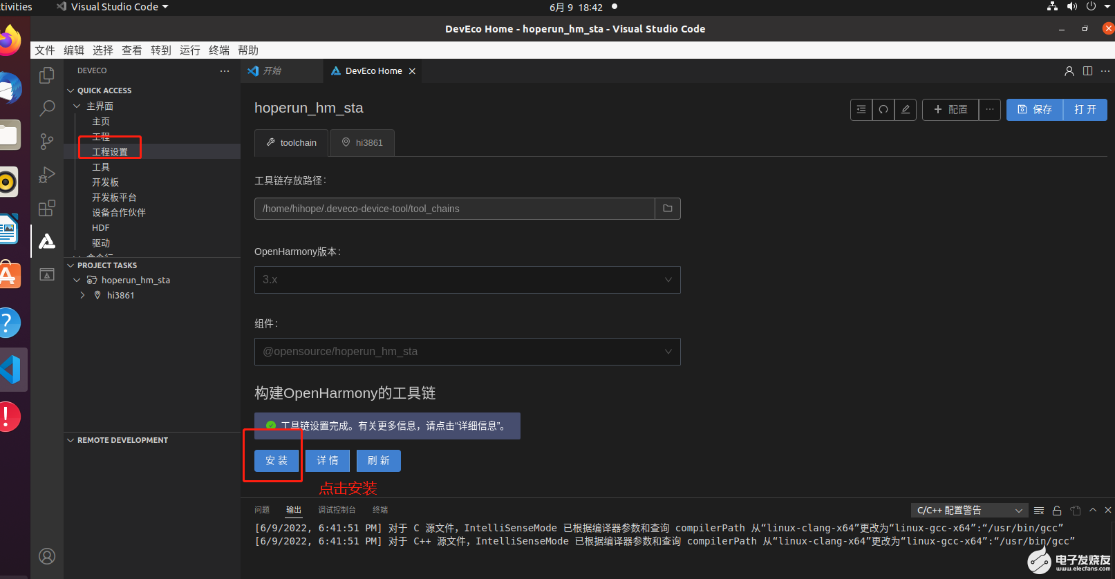This screenshot has height=579, width=1115.
Task: Open system volume icon in top bar
Action: (x=1072, y=6)
